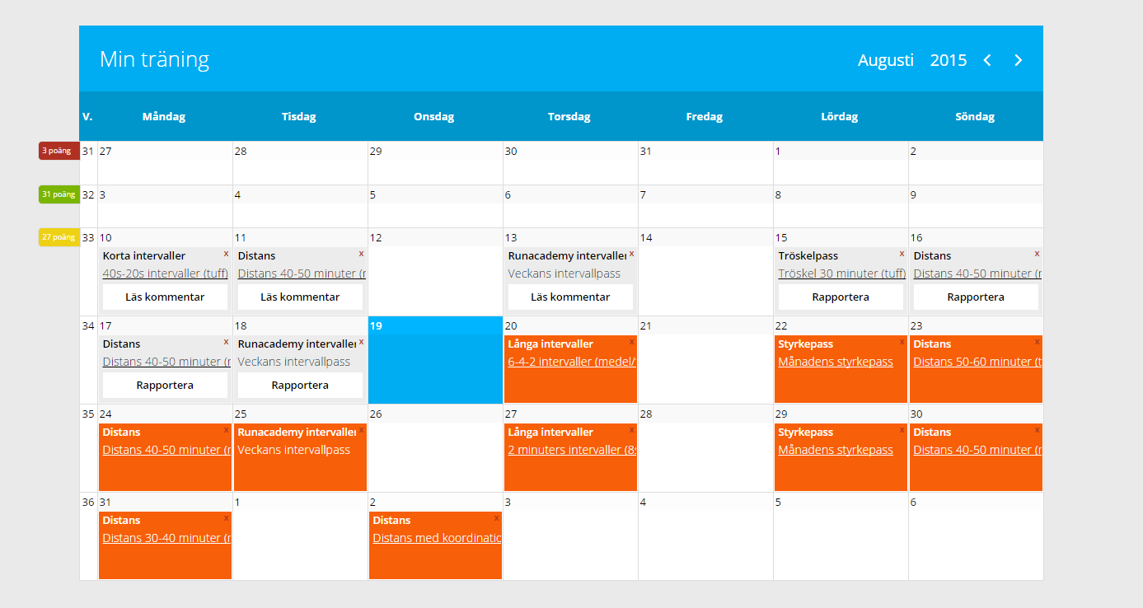Delete Runacademy intervaller on Tuesday the 25th
Image resolution: width=1143 pixels, height=608 pixels.
coord(361,430)
